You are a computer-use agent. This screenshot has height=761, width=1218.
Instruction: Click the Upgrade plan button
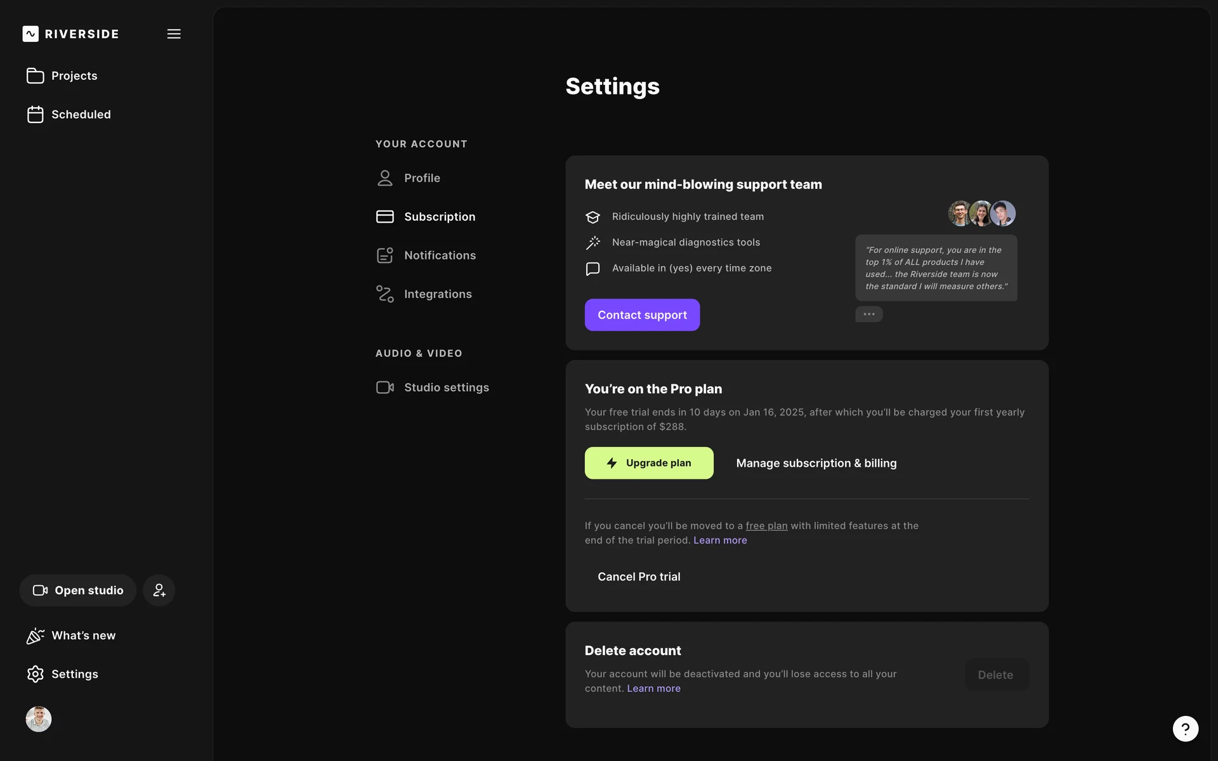click(x=648, y=463)
